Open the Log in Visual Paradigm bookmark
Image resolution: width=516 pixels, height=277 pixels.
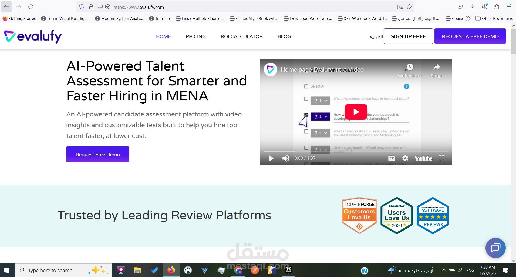click(x=64, y=18)
